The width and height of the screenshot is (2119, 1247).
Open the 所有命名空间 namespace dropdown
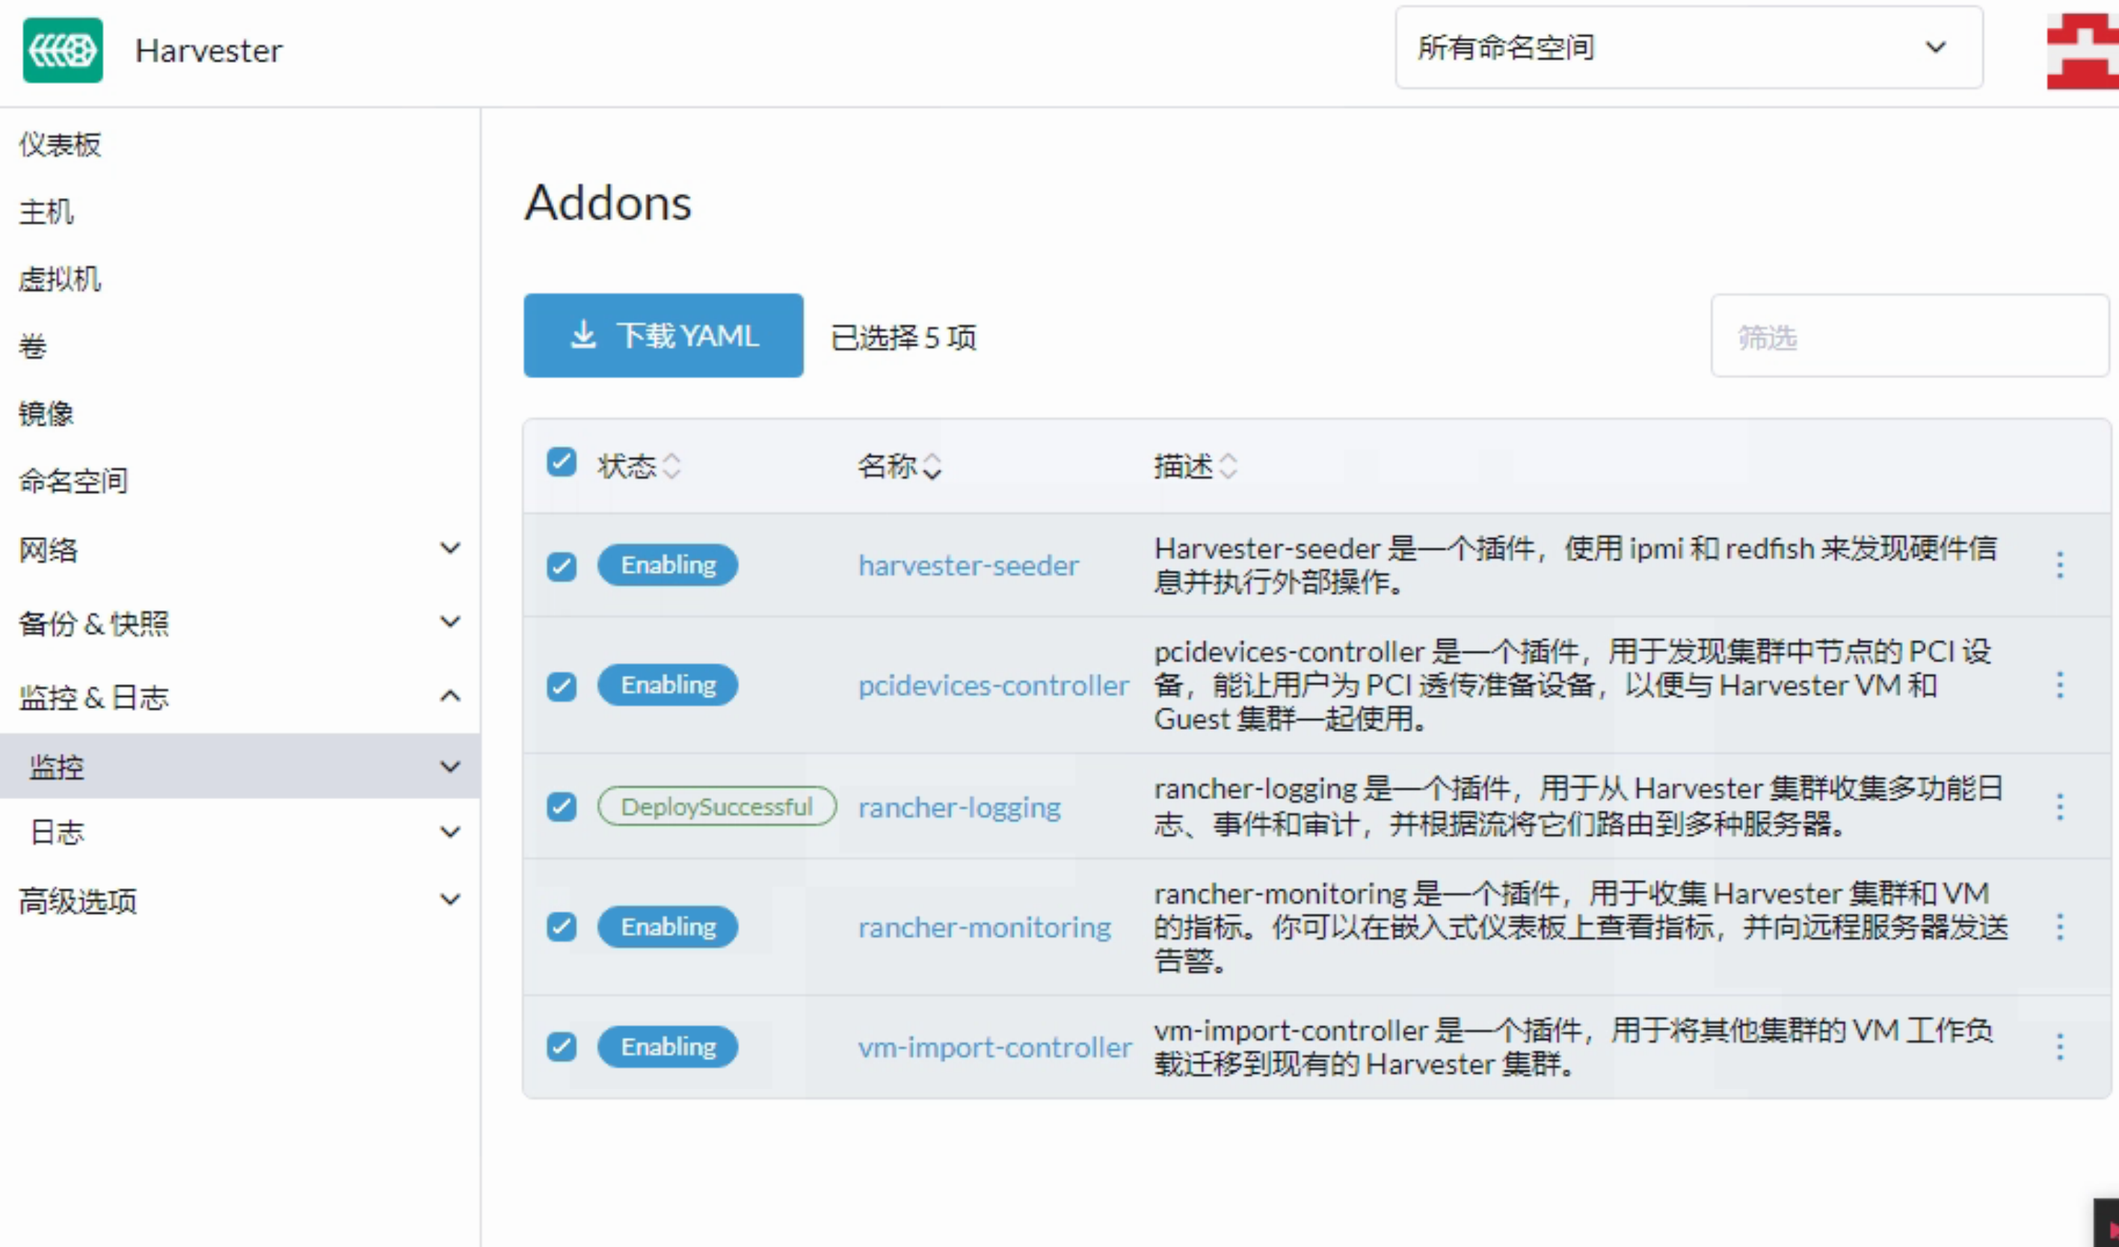[x=1688, y=48]
